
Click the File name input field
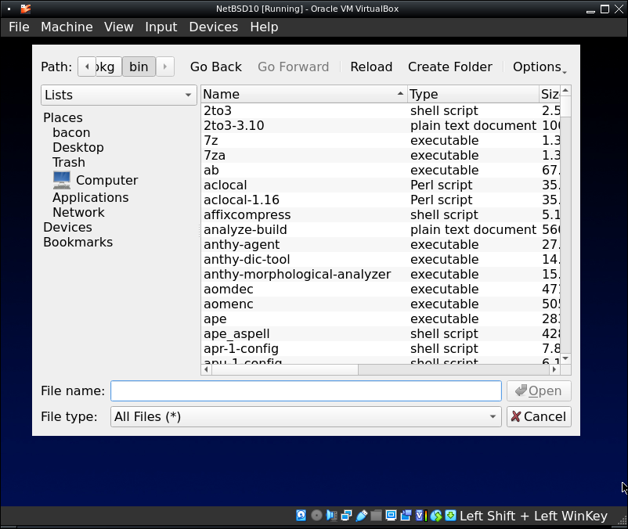[x=305, y=391]
